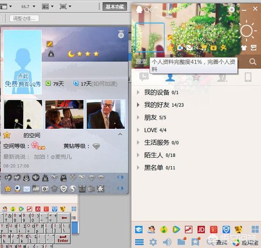
Task: Click 夜 icon in card app row
Action: tap(100, 188)
